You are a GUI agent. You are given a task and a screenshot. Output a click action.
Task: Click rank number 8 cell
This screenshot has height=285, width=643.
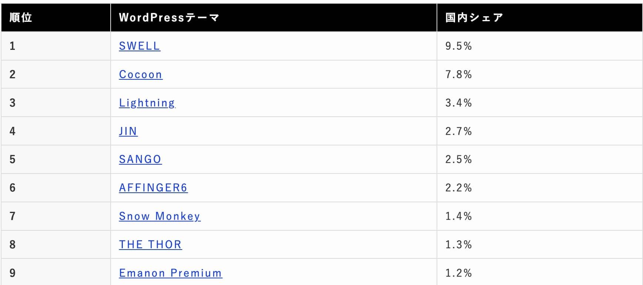[13, 244]
